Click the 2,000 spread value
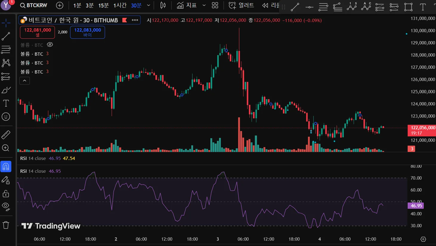436x246 pixels. coord(63,32)
